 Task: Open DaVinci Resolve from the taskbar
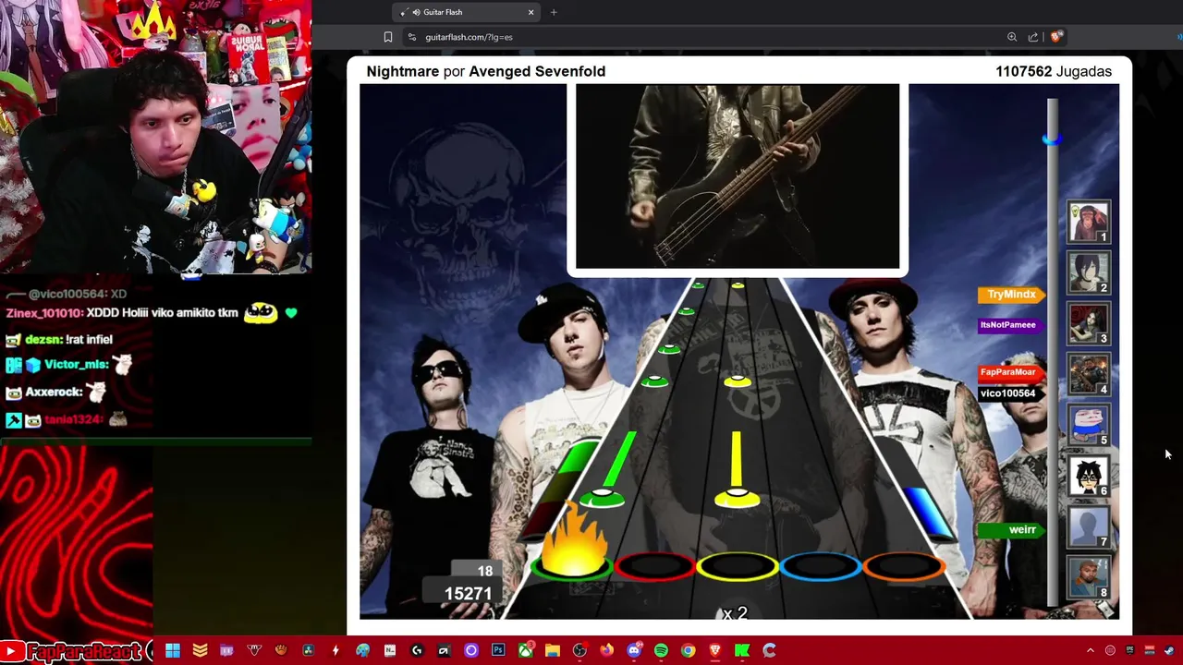point(309,650)
